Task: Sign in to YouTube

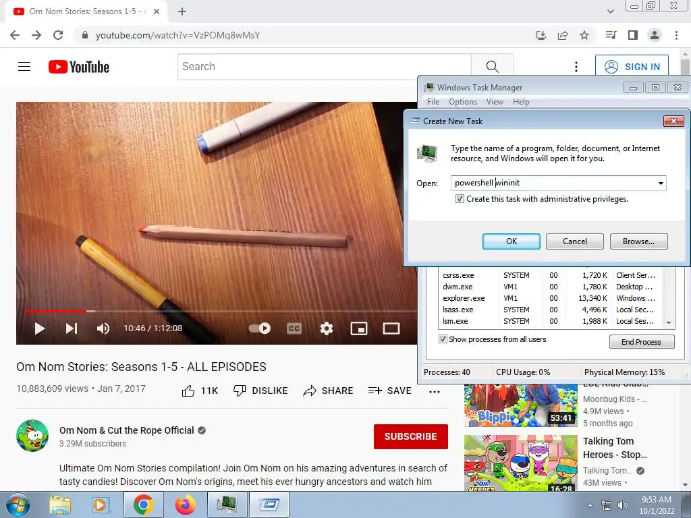Action: (x=632, y=67)
